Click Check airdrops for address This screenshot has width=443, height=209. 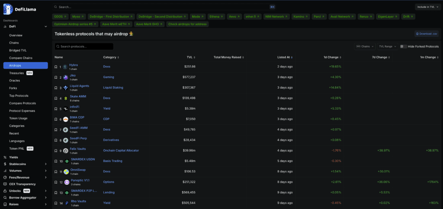coord(187,24)
